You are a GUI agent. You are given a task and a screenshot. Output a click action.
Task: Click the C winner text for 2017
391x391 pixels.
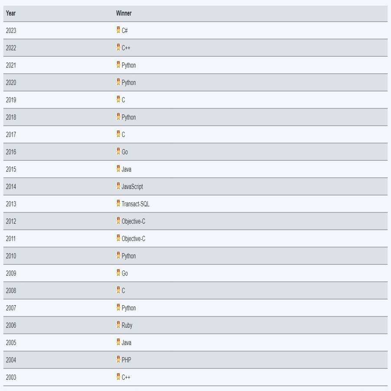coord(124,134)
